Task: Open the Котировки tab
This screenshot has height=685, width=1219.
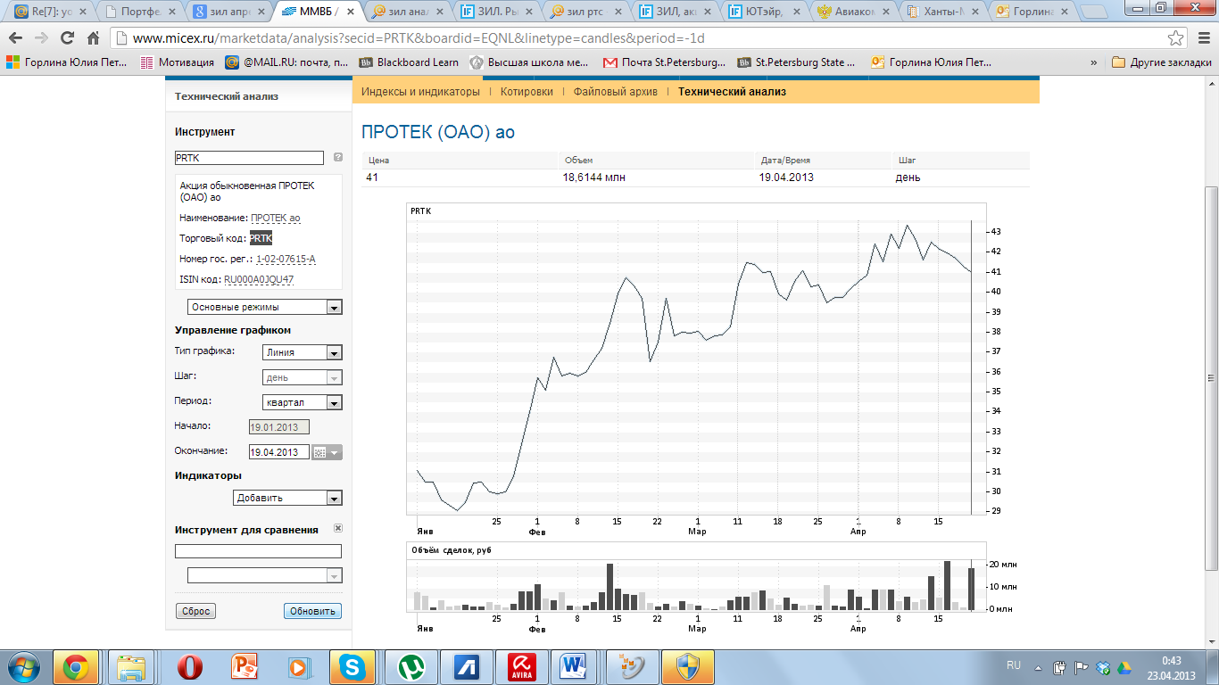Action: (527, 92)
